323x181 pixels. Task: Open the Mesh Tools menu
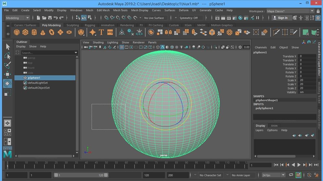coord(120,10)
